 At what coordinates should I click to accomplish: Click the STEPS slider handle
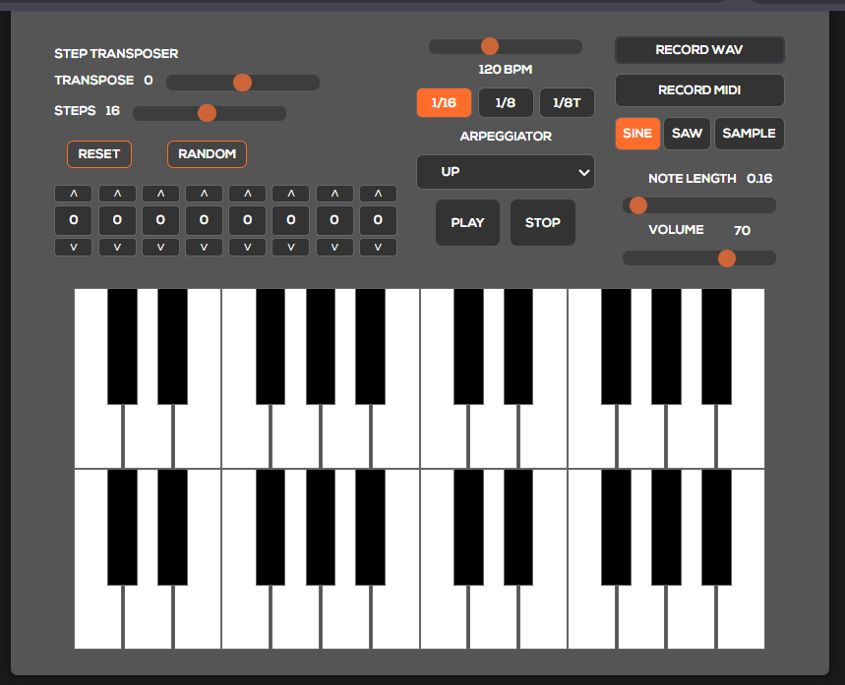click(207, 113)
